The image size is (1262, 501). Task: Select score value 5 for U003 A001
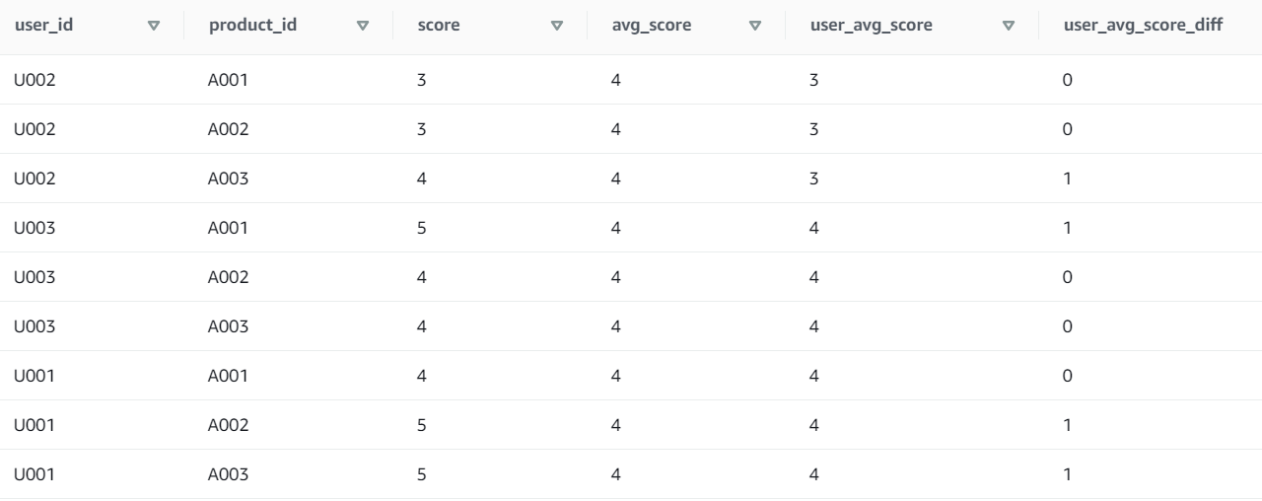[x=422, y=228]
